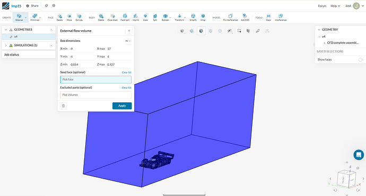Open the Transform dropdown arrow
The image size is (366, 196).
(185, 17)
